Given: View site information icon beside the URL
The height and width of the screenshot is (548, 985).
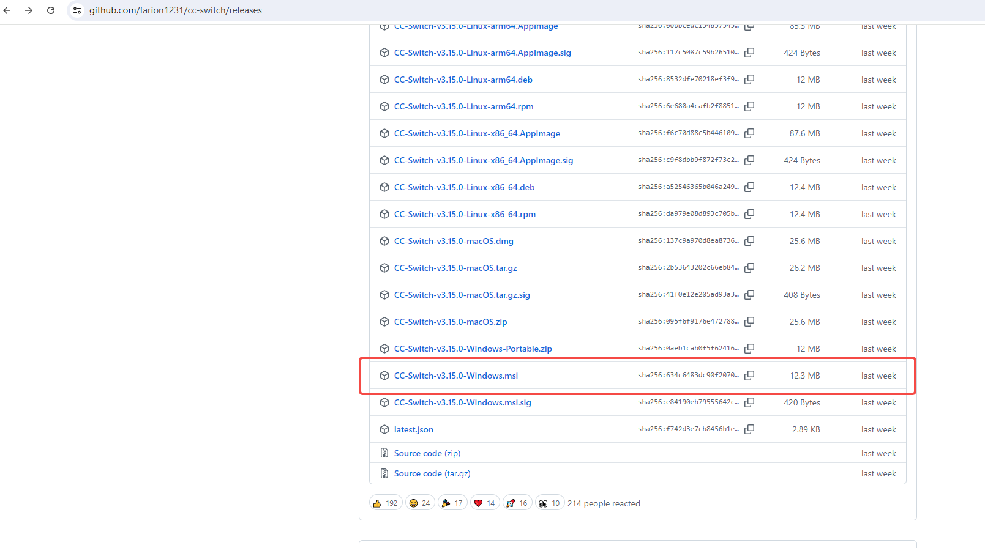Looking at the screenshot, I should pos(77,10).
